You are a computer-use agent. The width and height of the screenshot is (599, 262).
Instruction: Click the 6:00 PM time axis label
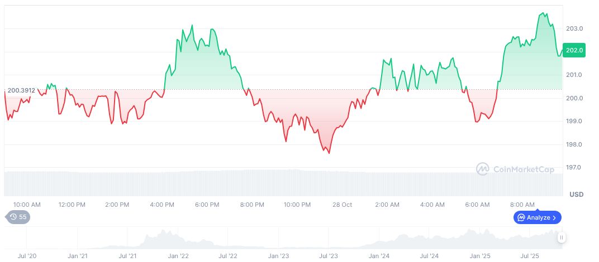[x=207, y=205]
